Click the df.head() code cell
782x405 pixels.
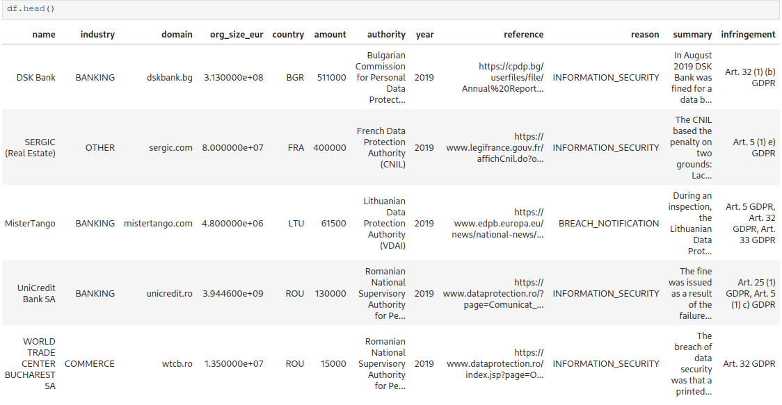point(390,9)
